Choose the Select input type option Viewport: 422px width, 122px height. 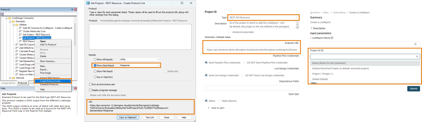[207, 101]
